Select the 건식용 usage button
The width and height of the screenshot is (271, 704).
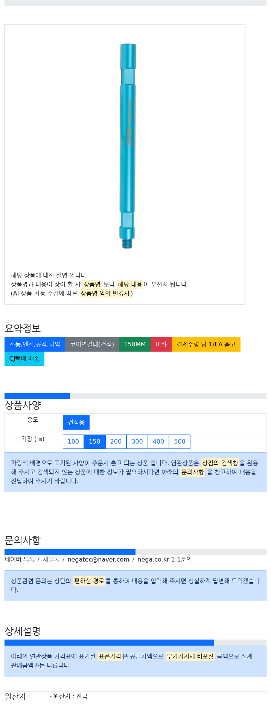pos(76,422)
